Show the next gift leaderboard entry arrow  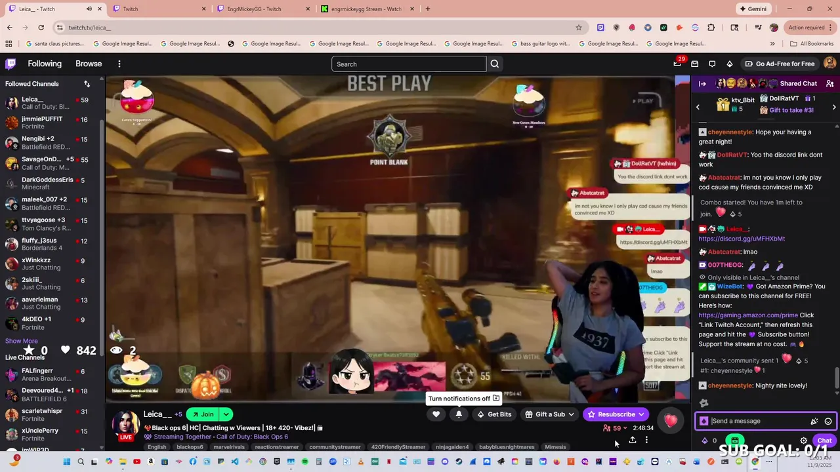[833, 107]
